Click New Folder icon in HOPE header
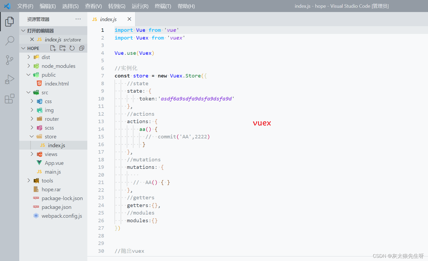The width and height of the screenshot is (428, 261). (x=62, y=48)
